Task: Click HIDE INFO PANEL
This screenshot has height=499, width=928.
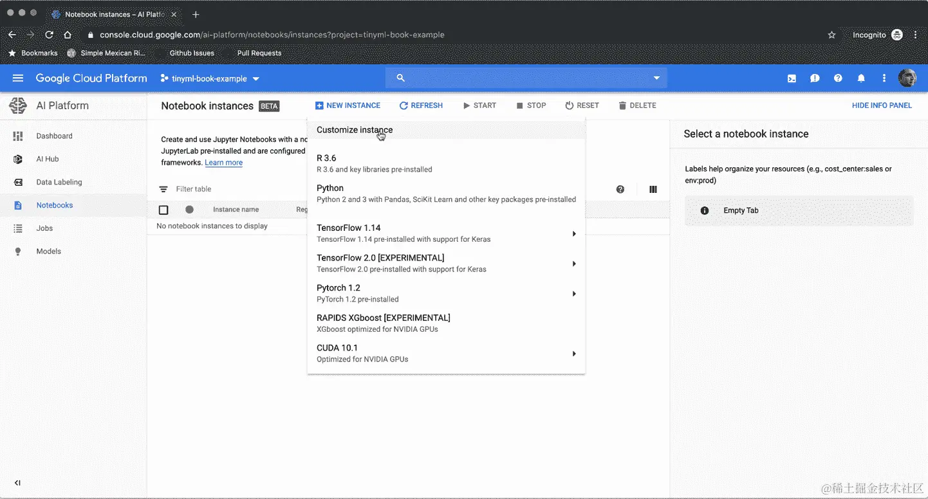Action: (x=882, y=105)
